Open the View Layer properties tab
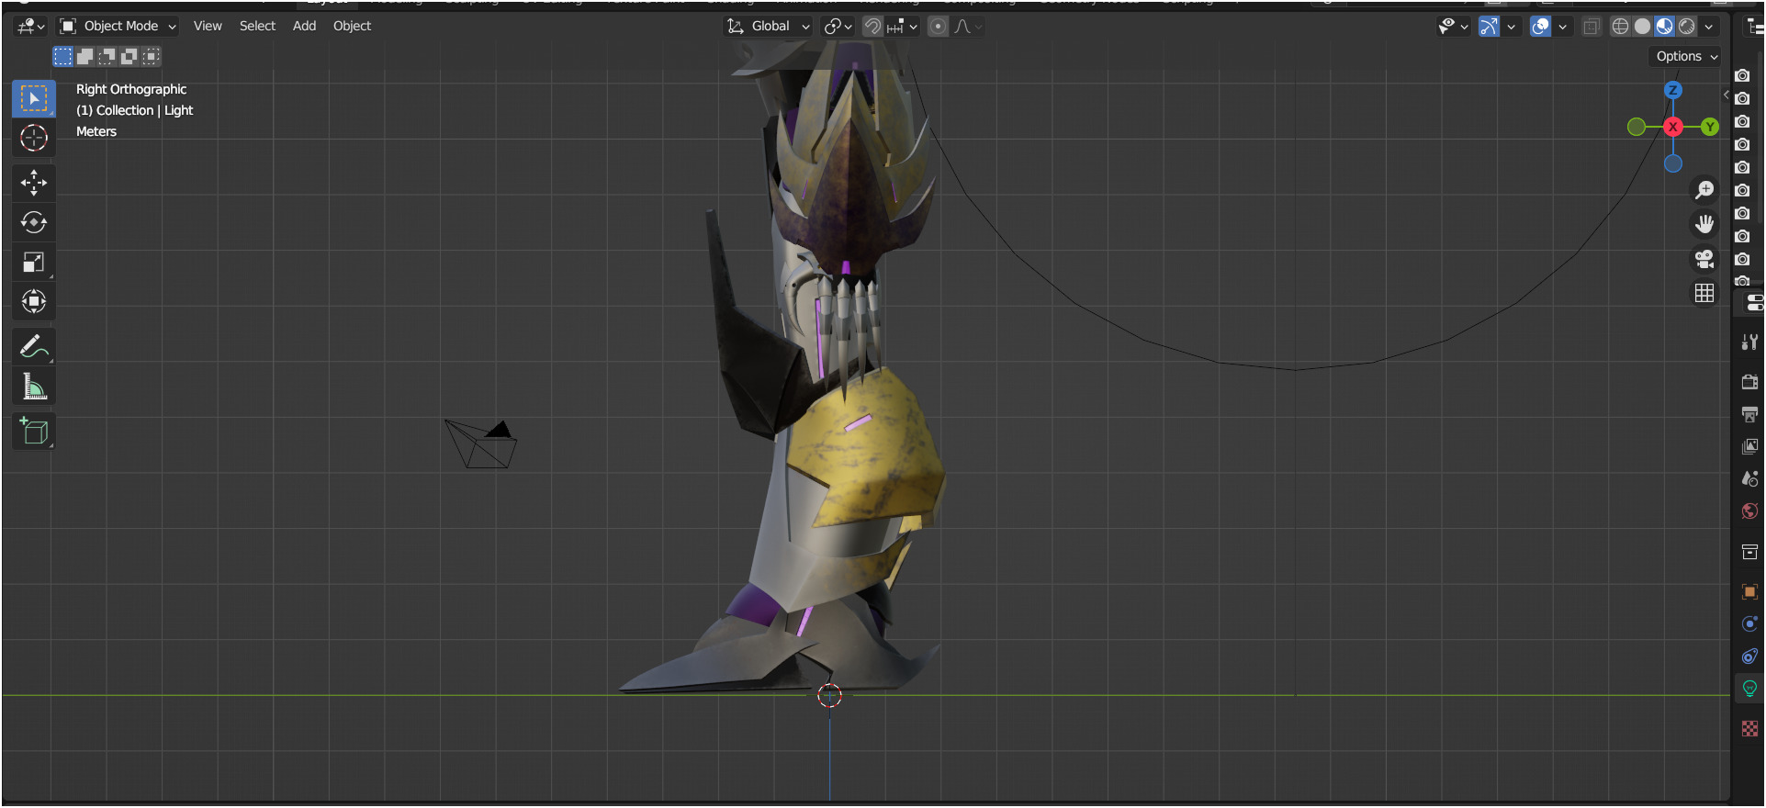1766x808 pixels. 1749,446
